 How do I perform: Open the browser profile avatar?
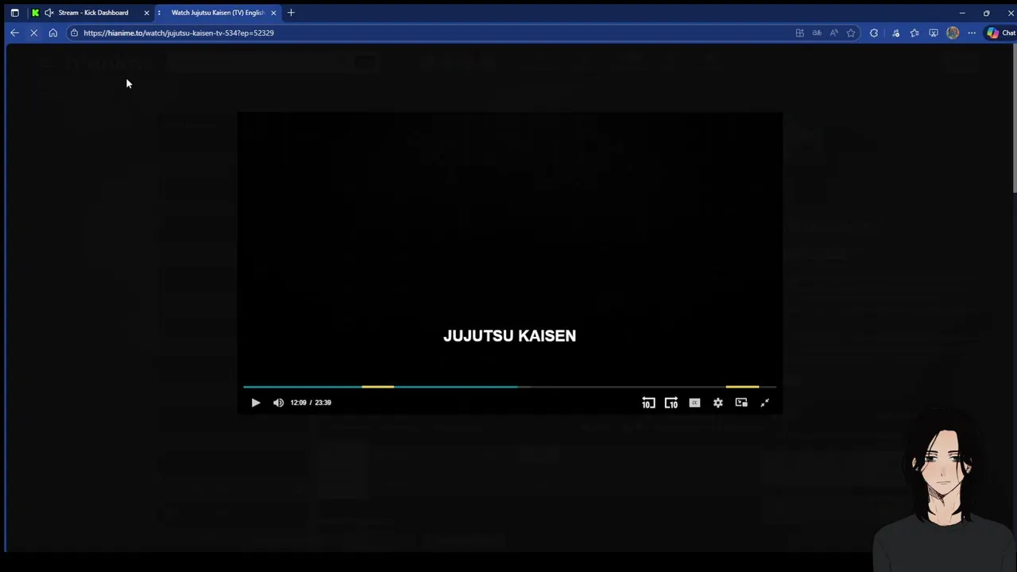pyautogui.click(x=953, y=33)
